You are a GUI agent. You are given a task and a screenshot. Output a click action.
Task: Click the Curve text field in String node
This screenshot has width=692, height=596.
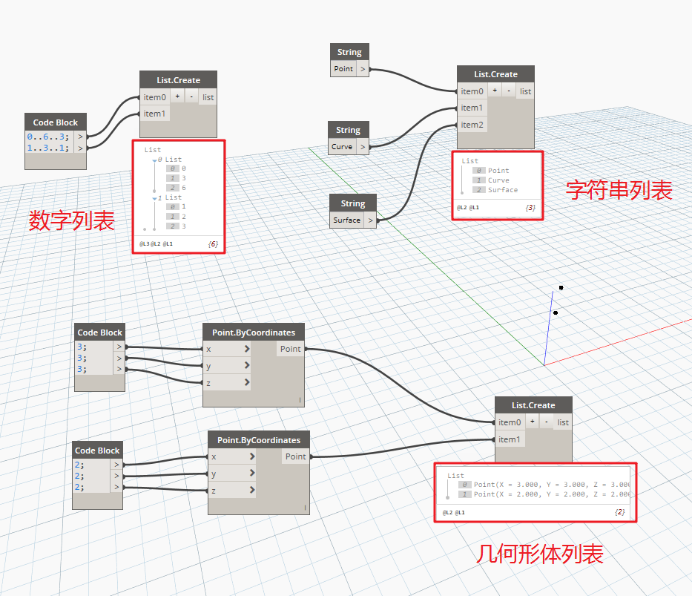pyautogui.click(x=342, y=147)
